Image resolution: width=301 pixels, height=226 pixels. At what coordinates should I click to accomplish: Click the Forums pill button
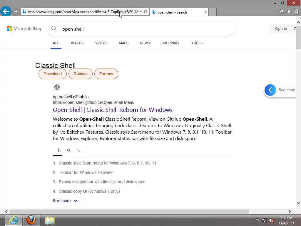pos(106,74)
